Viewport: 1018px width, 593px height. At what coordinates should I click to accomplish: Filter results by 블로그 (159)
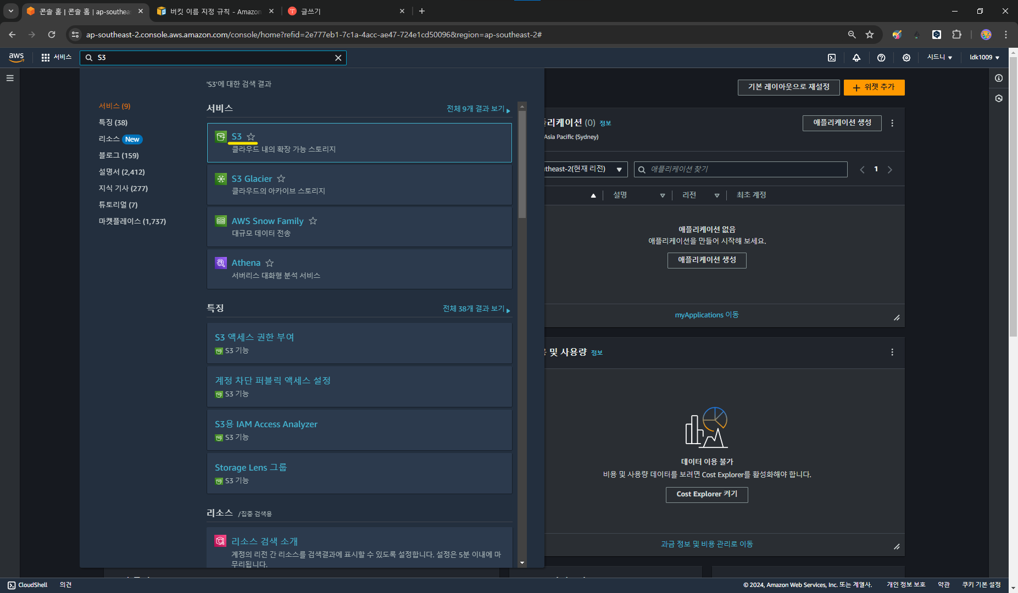[x=119, y=155]
